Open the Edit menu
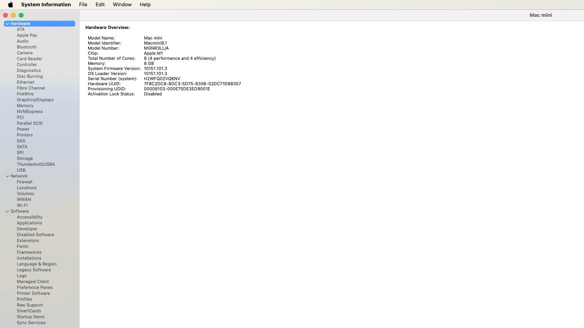Viewport: 584px width, 328px height. [x=100, y=5]
